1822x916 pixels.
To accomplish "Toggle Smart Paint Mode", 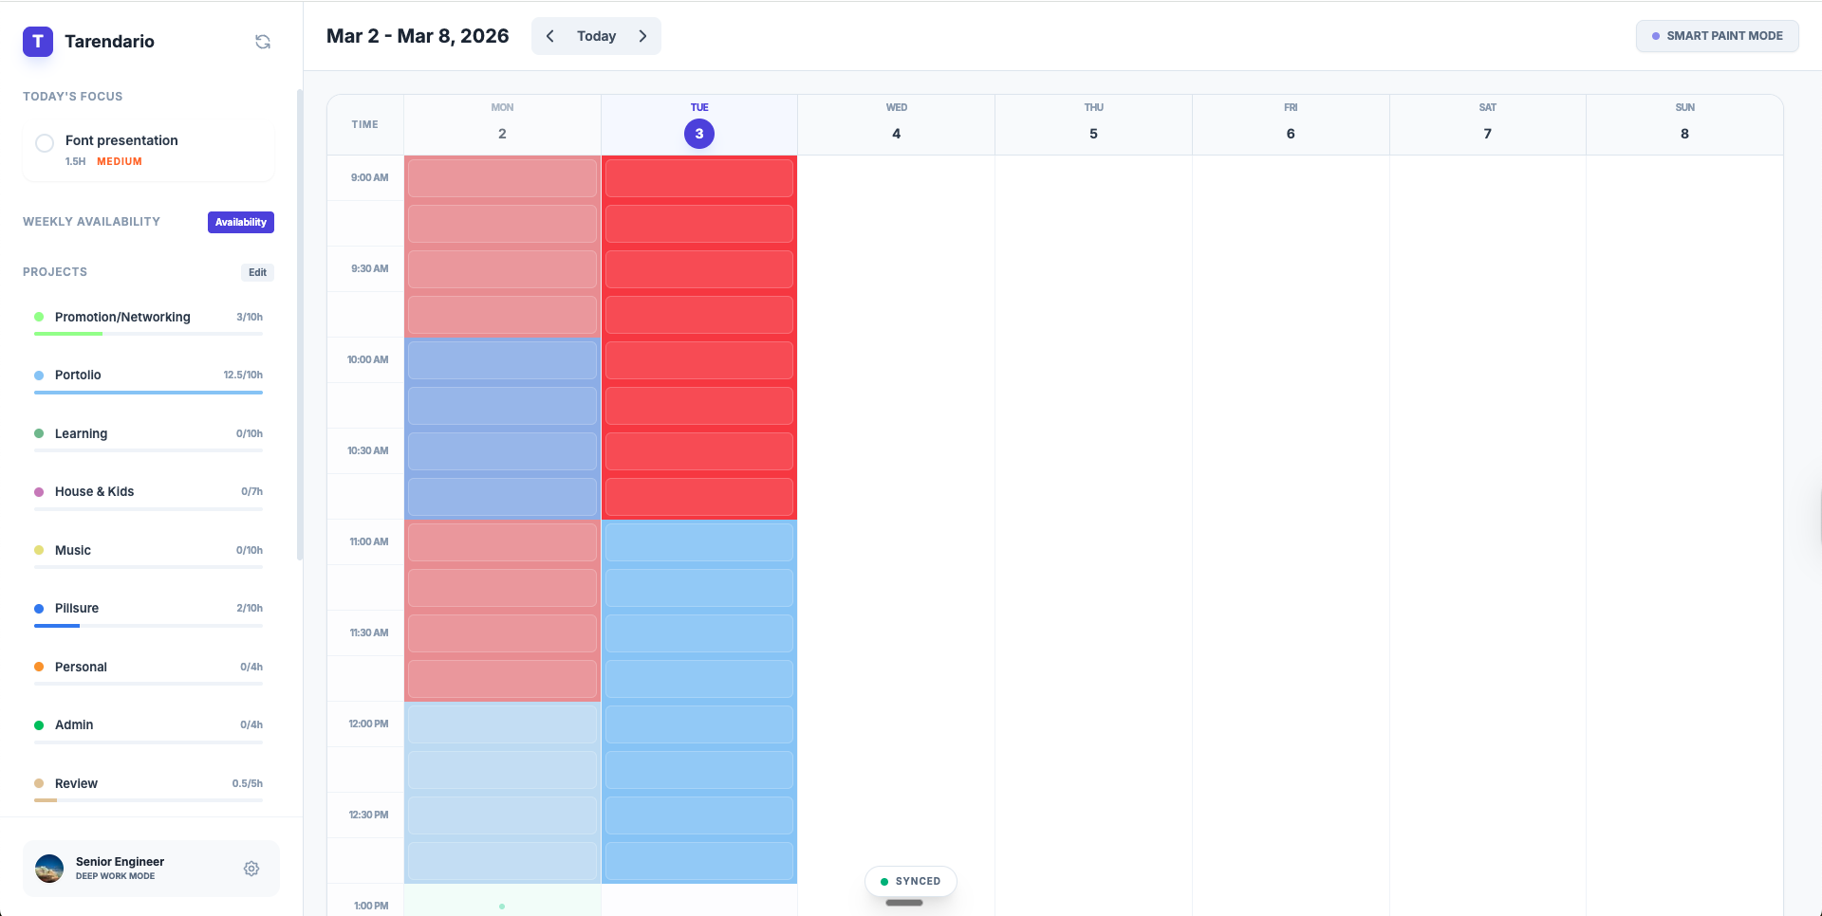I will tap(1717, 36).
